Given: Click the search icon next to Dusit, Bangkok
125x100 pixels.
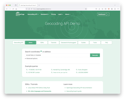Looking at the screenshot, I should [x=77, y=70].
